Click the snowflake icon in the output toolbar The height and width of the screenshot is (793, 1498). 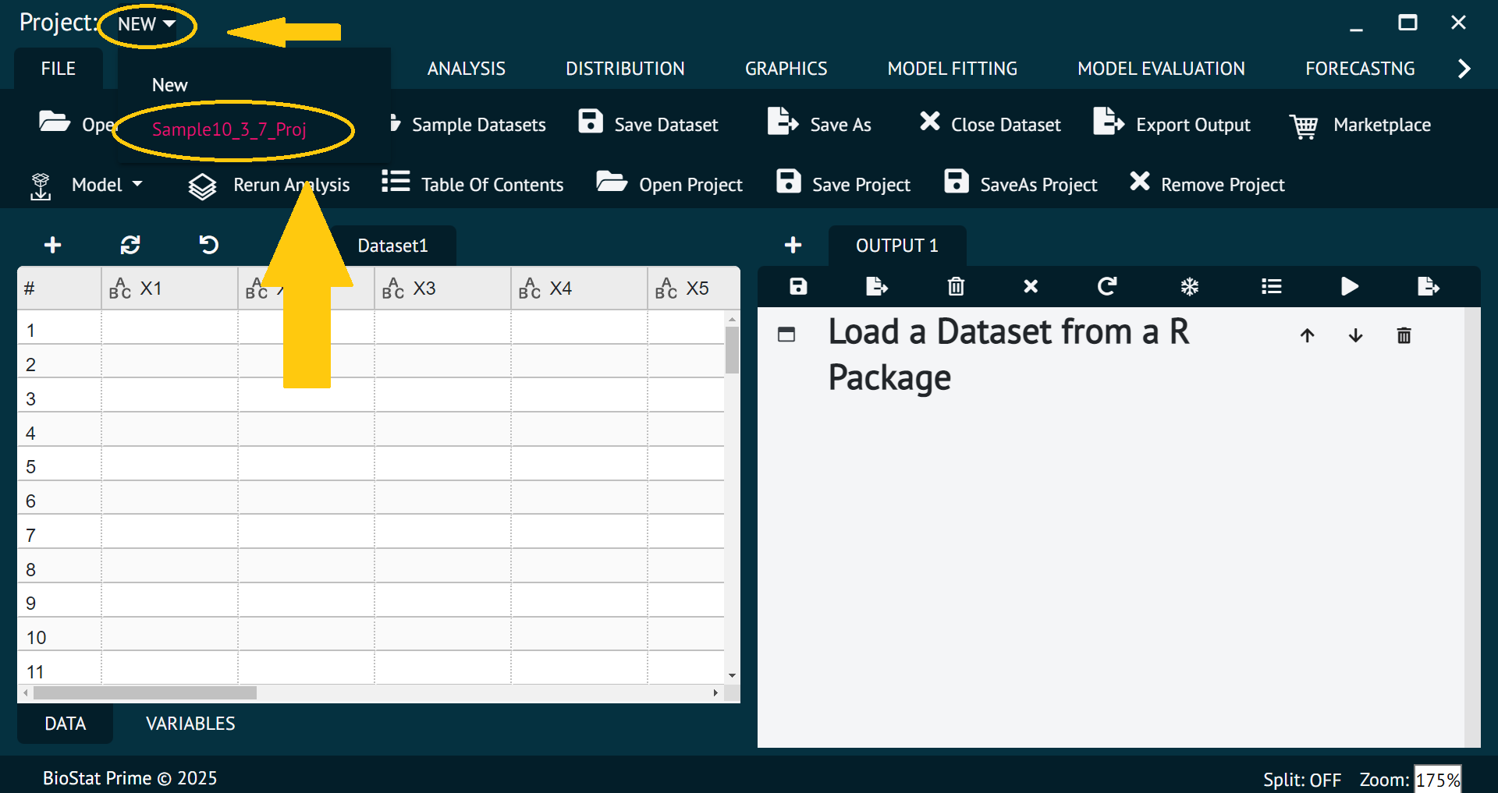coord(1189,287)
